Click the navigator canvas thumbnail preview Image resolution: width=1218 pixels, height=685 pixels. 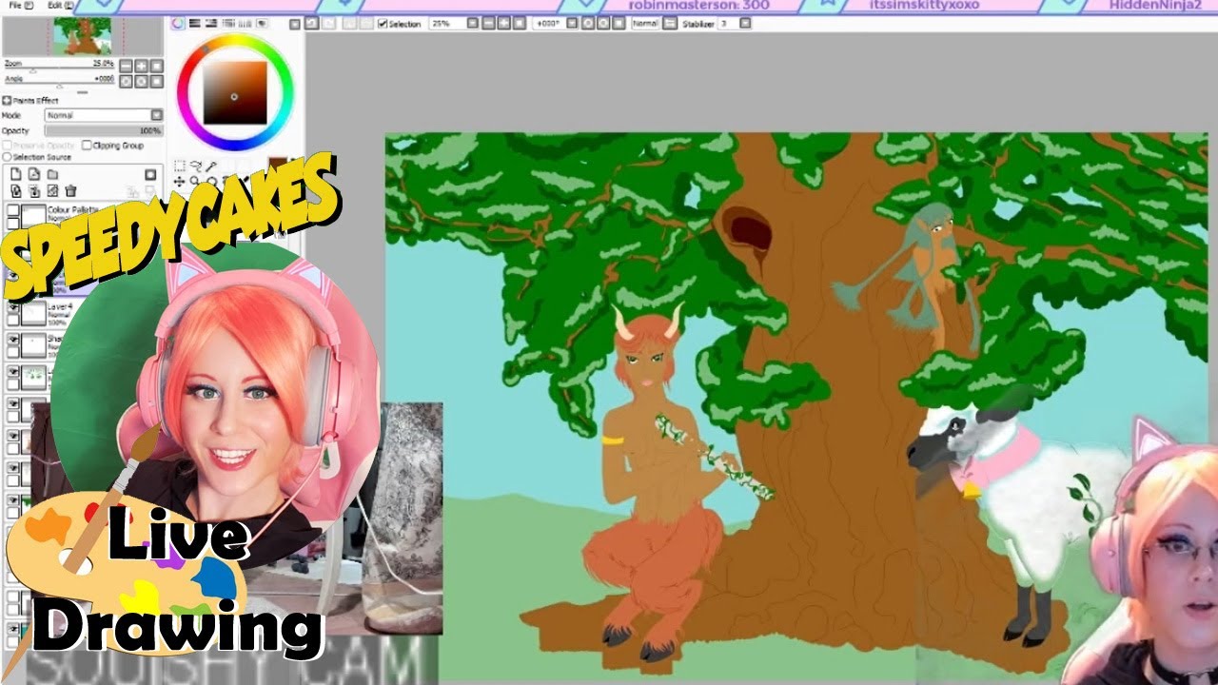pos(82,36)
